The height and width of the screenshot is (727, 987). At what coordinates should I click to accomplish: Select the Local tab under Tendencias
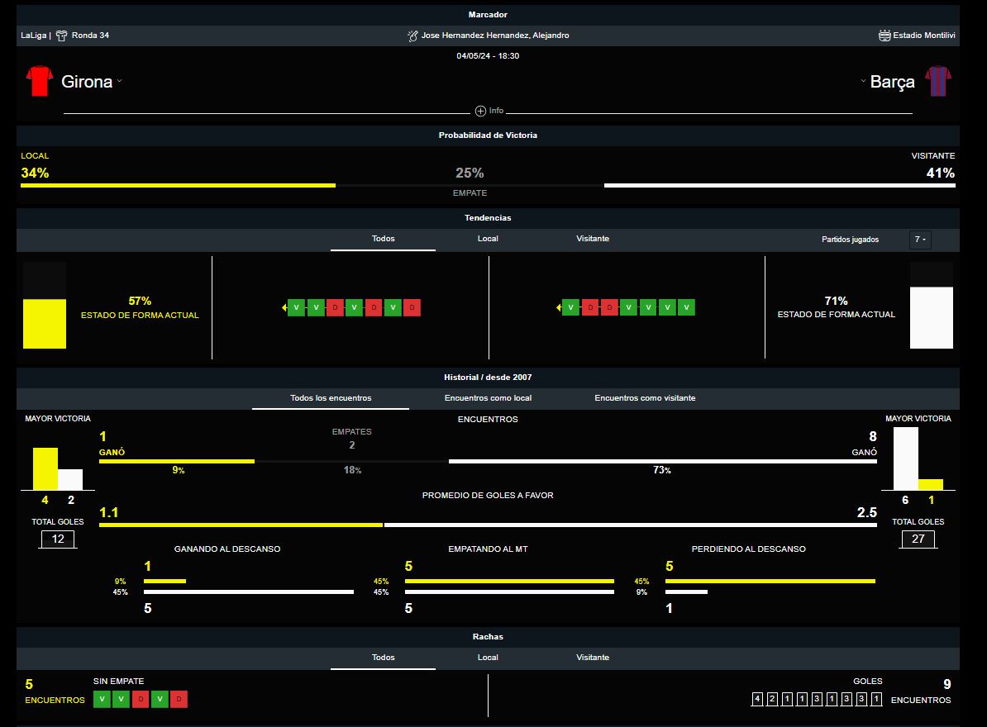pyautogui.click(x=488, y=239)
